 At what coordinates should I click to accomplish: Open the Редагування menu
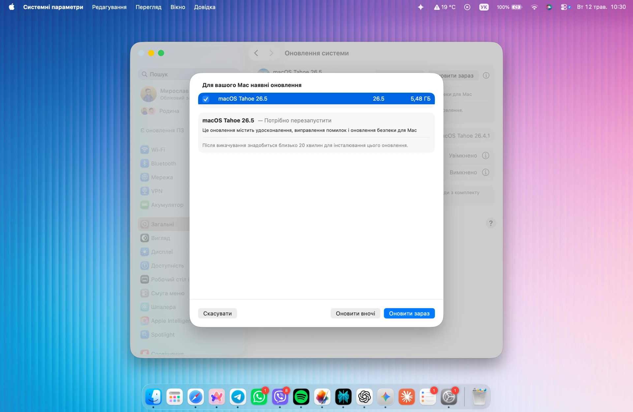(109, 7)
